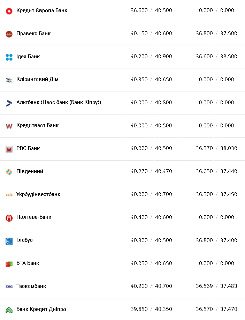Screen dimensions: 245x320
Task: Click the Правекс Банк logo icon
Action: tap(9, 34)
